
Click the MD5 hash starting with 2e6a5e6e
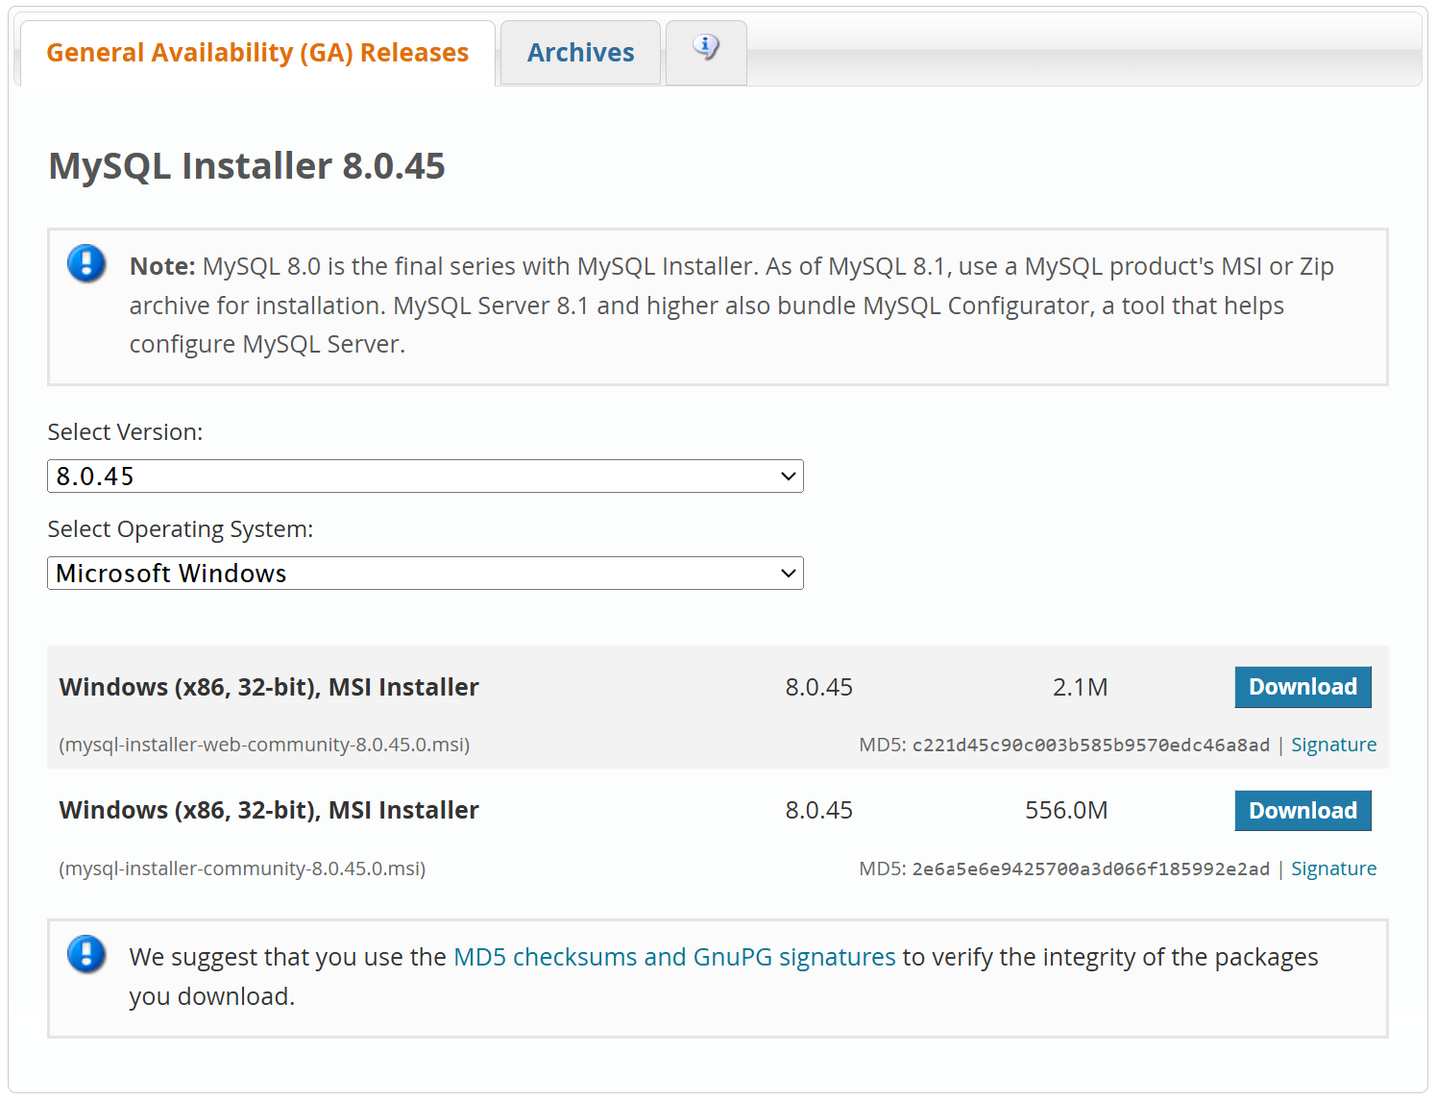click(x=1090, y=869)
